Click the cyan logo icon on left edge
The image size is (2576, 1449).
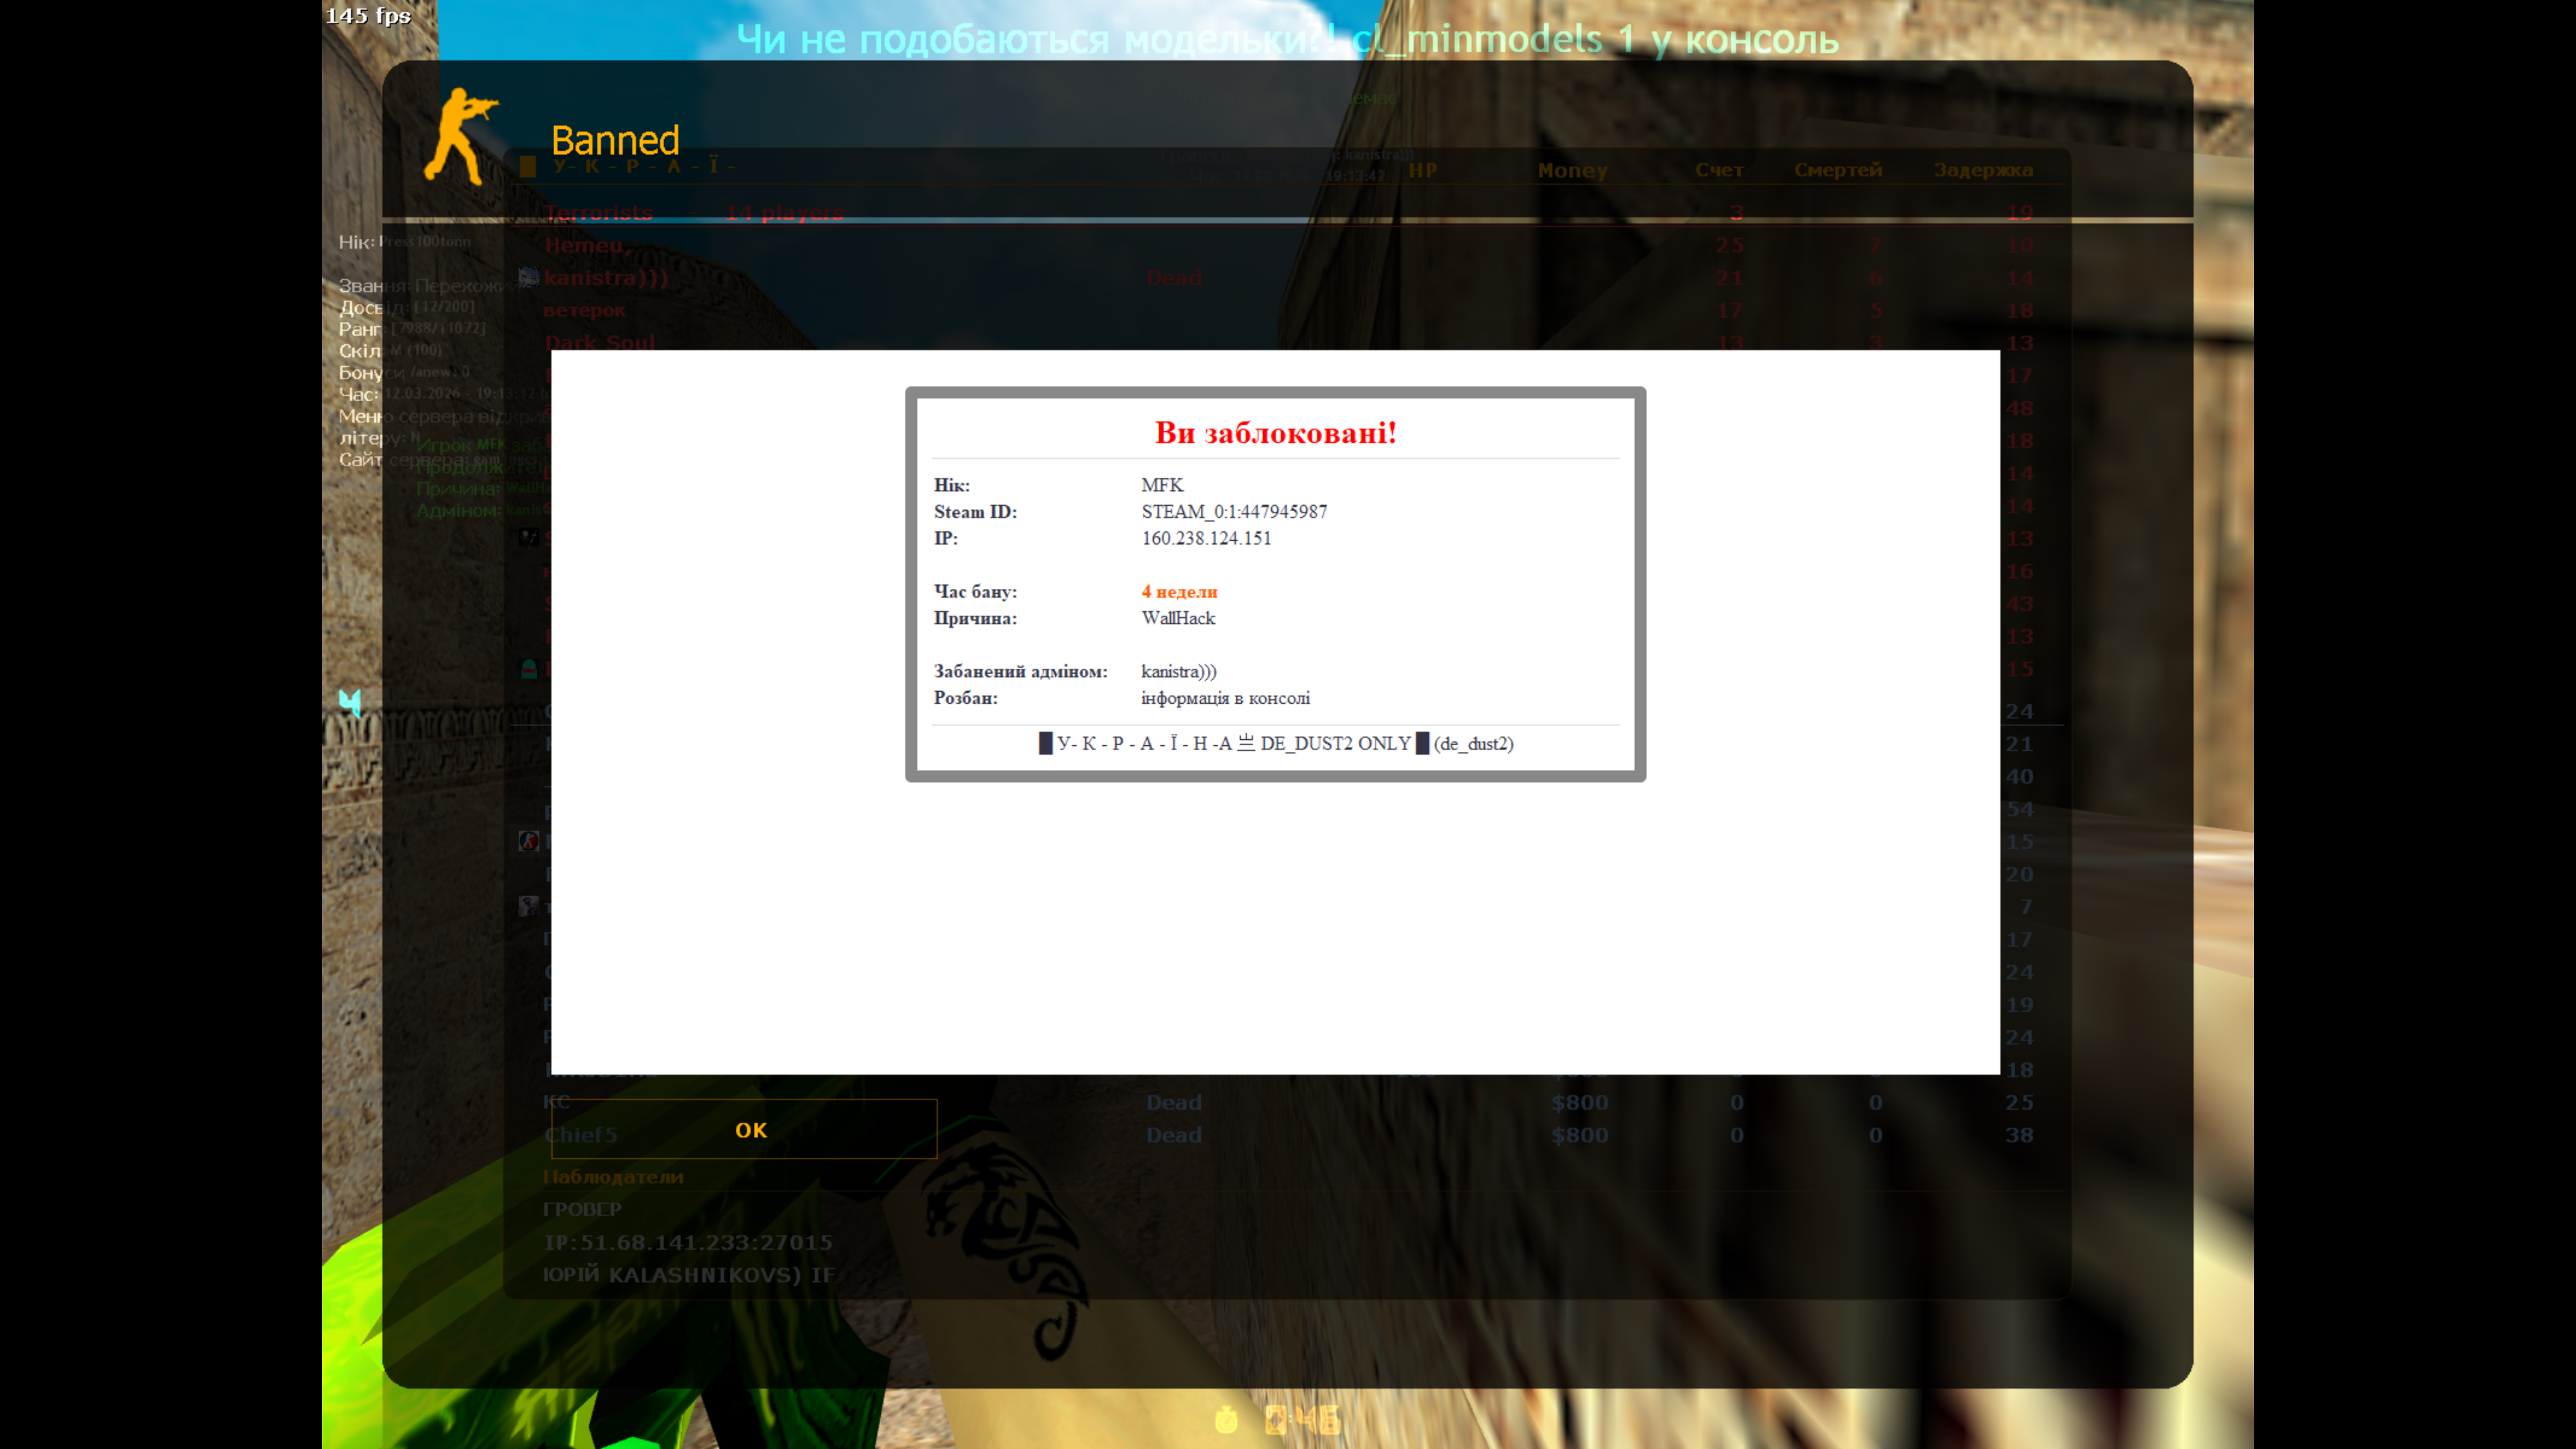pos(349,703)
